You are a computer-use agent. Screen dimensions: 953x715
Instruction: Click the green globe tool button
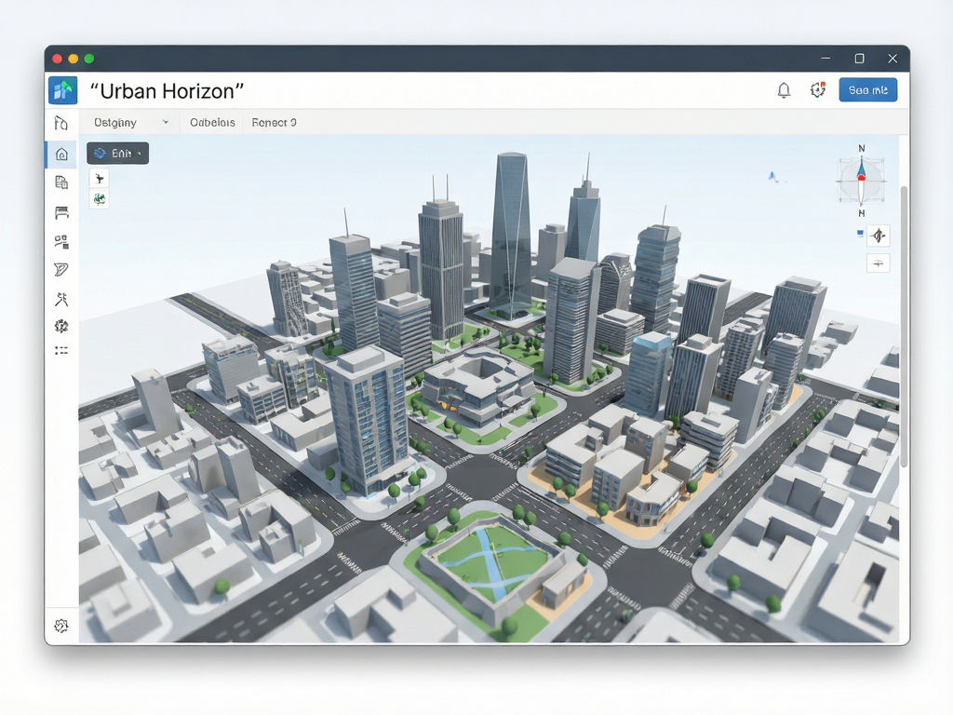pos(100,199)
